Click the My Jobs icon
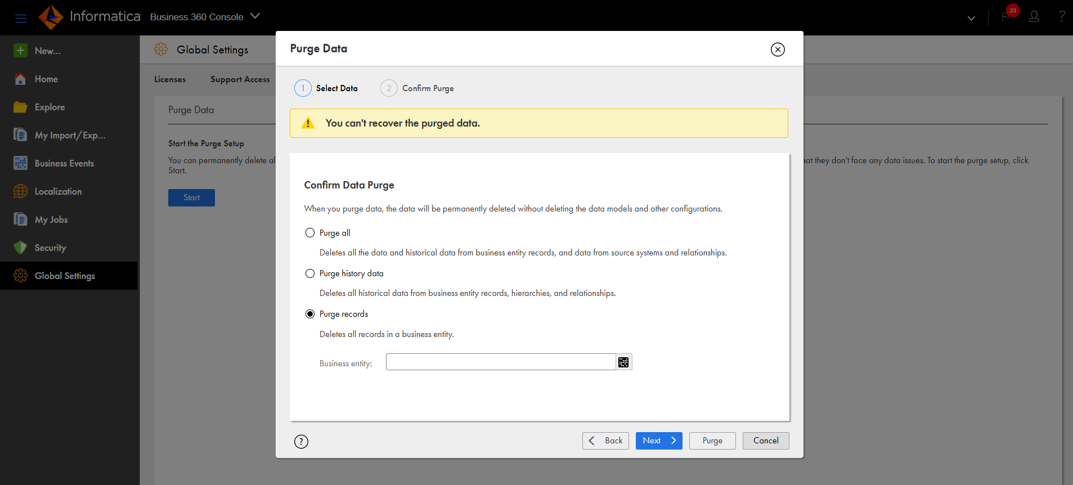The width and height of the screenshot is (1073, 485). pos(21,219)
